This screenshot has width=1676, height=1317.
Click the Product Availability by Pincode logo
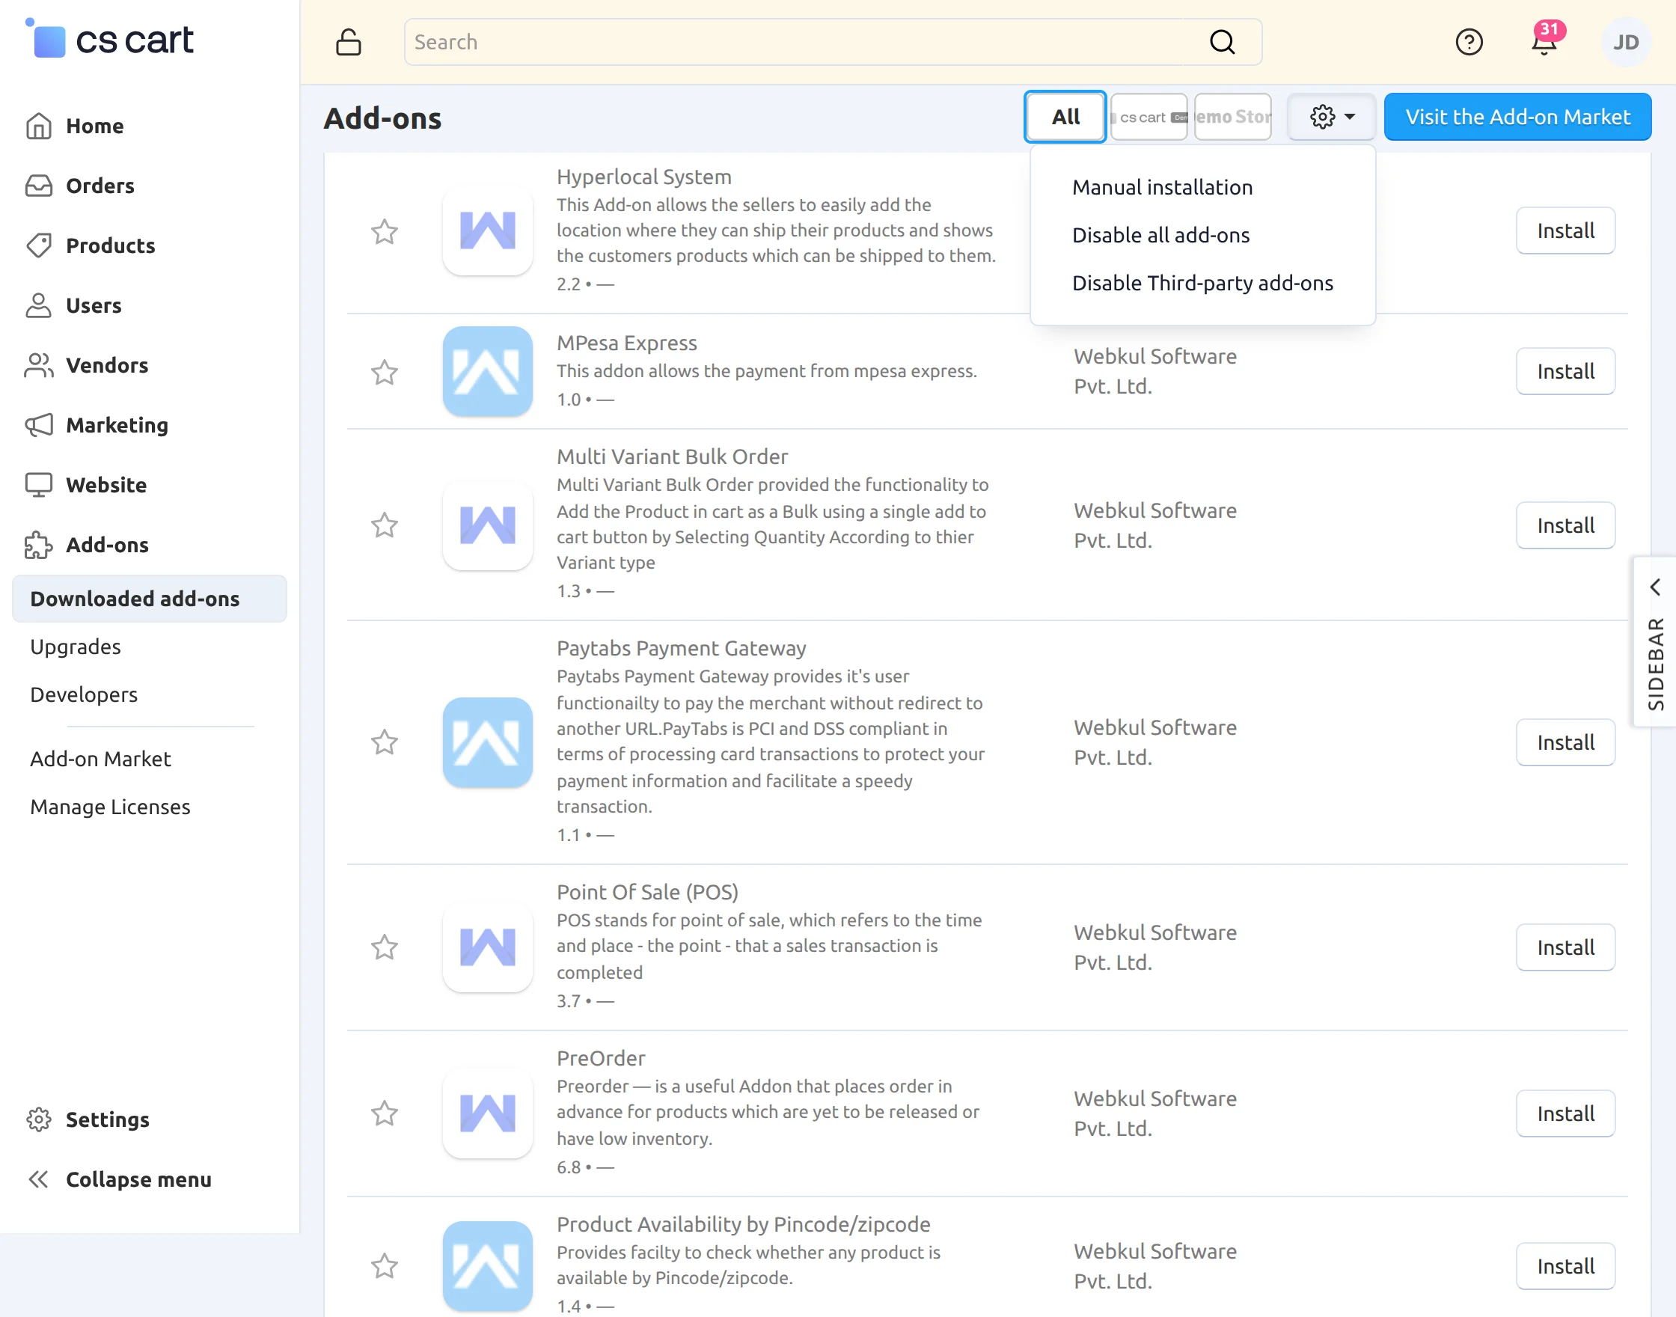pyautogui.click(x=487, y=1265)
